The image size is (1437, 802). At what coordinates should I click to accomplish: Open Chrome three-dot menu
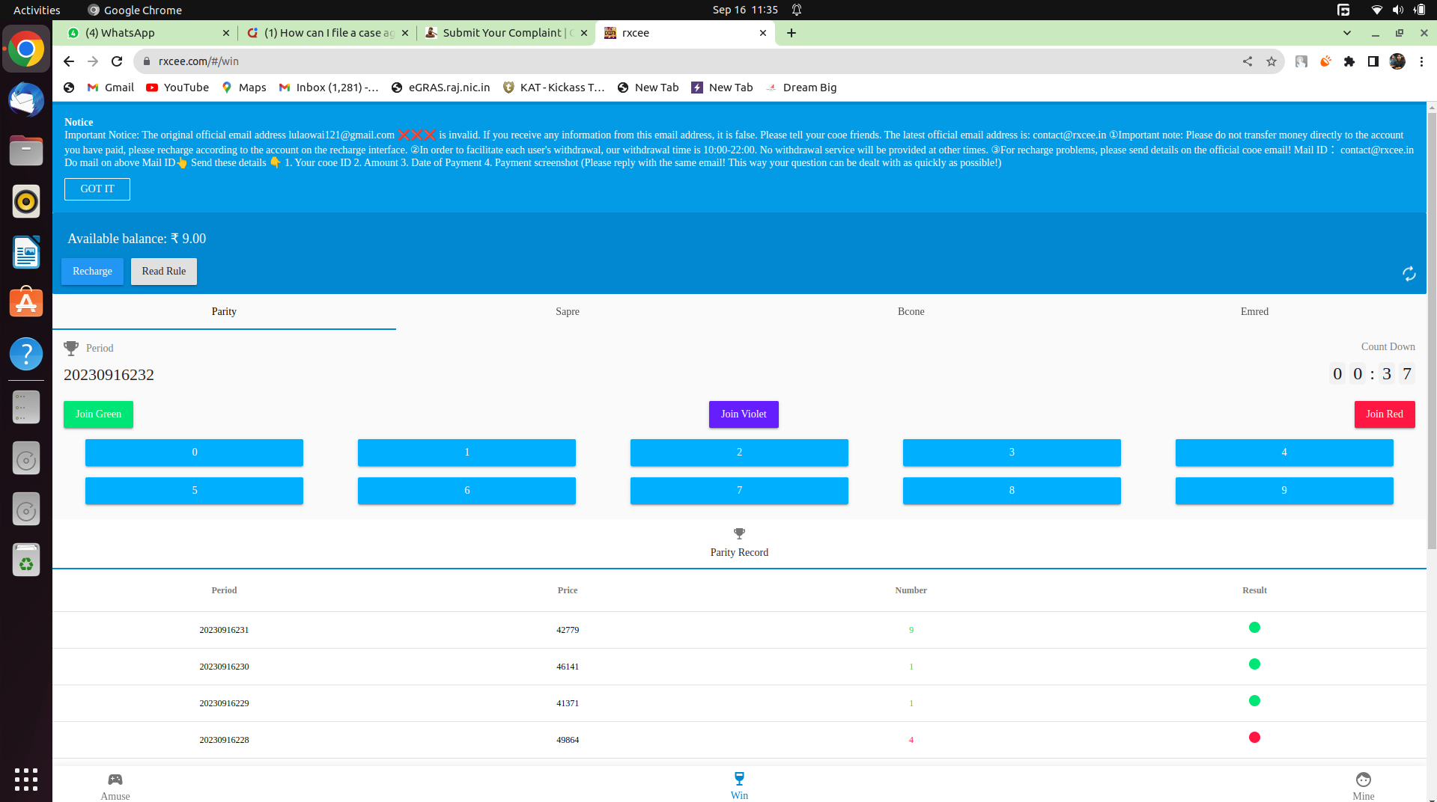pyautogui.click(x=1421, y=61)
